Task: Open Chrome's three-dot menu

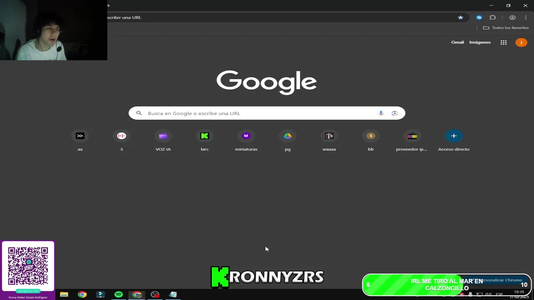Action: (x=526, y=17)
